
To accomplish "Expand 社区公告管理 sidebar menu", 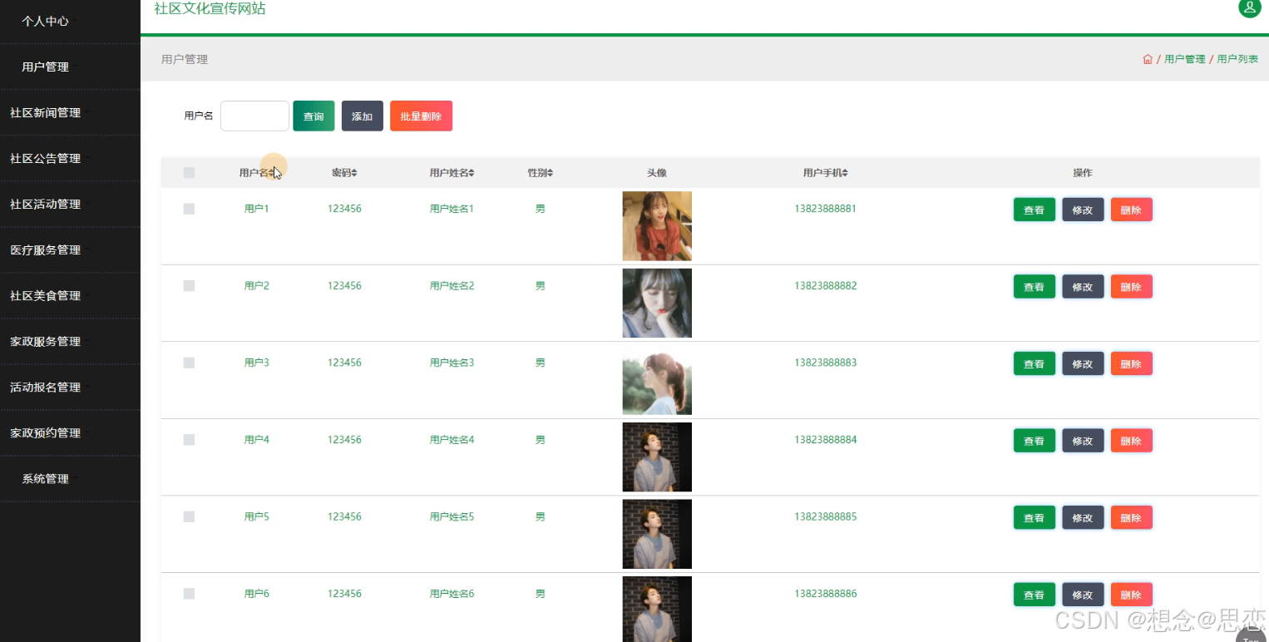I will click(x=70, y=158).
